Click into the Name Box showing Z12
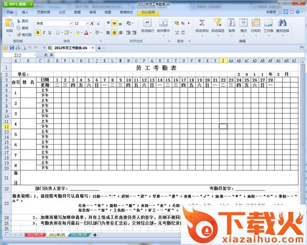307x245 pixels. 18,55
